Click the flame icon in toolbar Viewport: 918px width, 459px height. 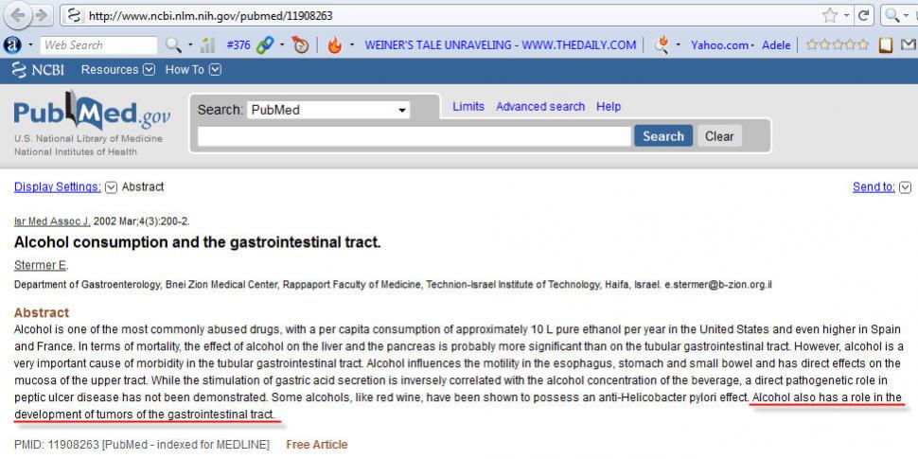pyautogui.click(x=334, y=44)
